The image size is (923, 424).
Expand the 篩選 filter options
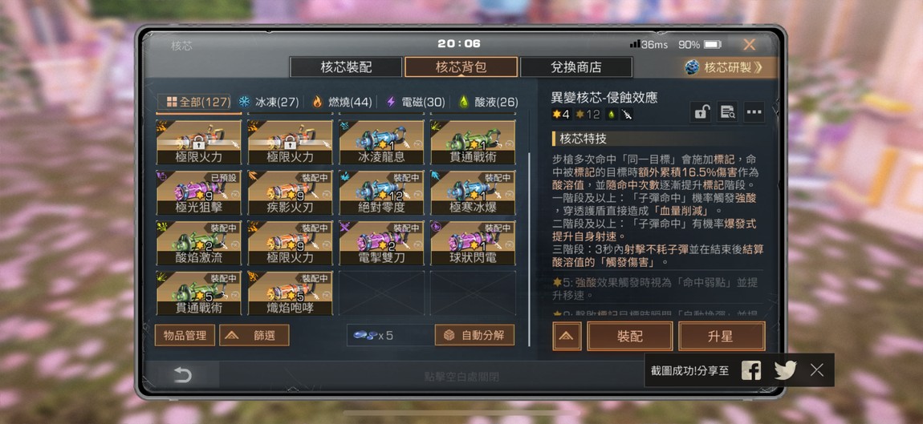coord(254,335)
